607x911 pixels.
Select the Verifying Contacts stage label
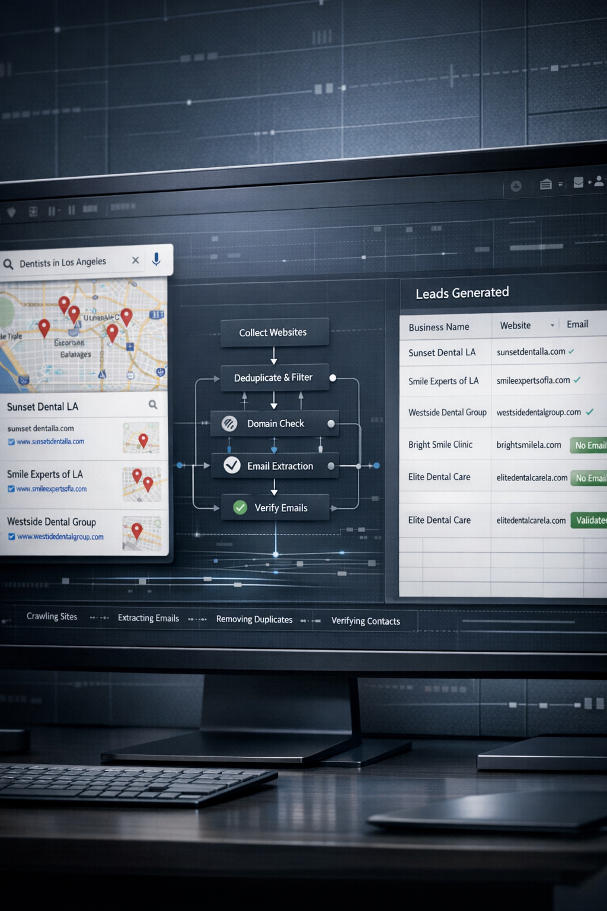click(365, 621)
